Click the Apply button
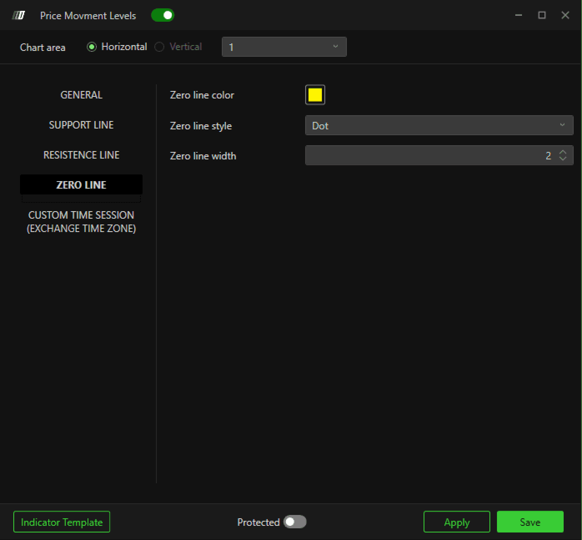 (457, 522)
